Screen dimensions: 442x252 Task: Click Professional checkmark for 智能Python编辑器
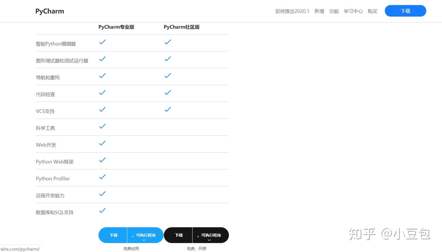tap(103, 42)
